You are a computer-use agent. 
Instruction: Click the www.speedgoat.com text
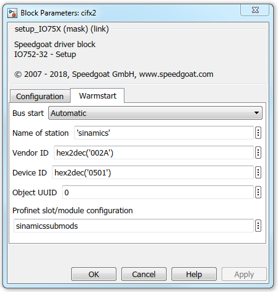coord(176,74)
